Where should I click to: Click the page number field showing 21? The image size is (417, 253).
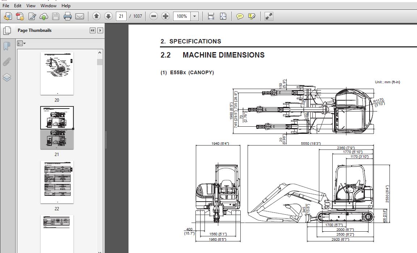pyautogui.click(x=121, y=16)
